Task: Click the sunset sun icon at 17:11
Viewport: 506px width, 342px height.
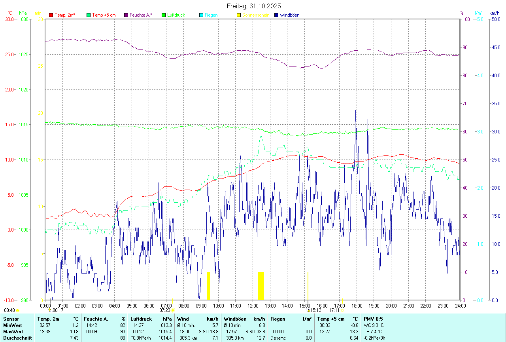Action: [x=342, y=310]
